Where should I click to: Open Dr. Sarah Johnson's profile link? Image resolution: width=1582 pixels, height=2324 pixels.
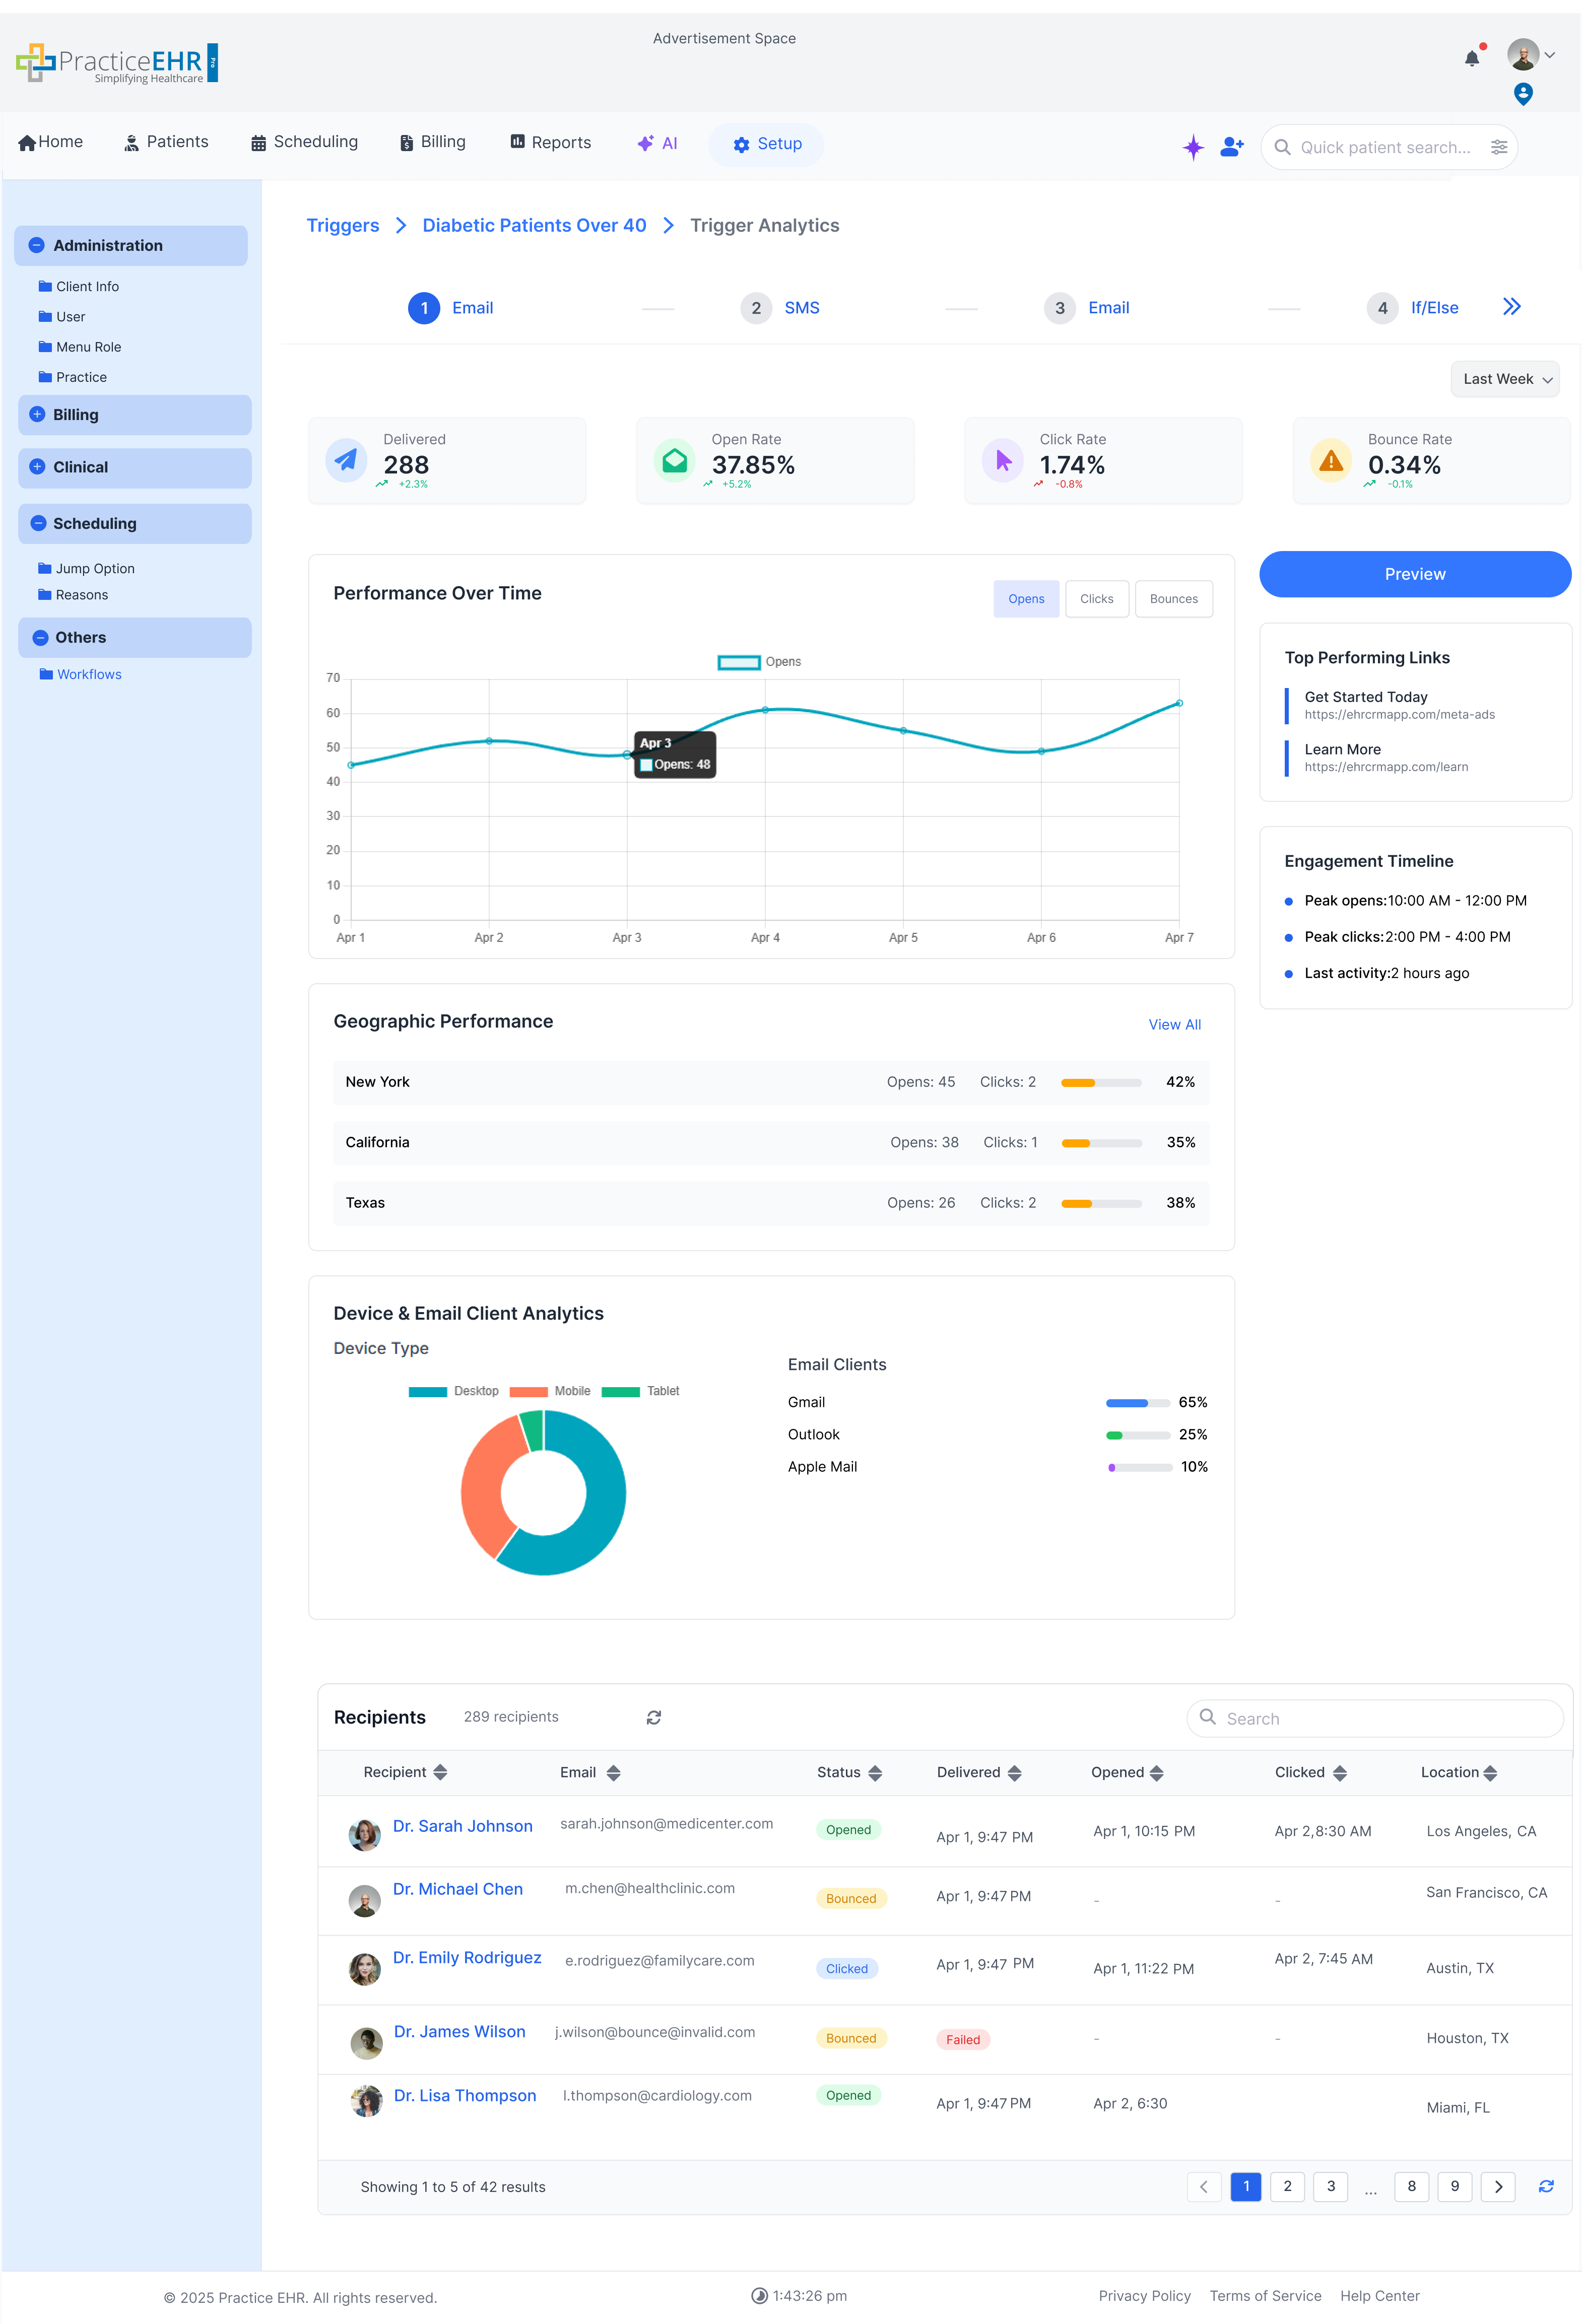(x=462, y=1825)
